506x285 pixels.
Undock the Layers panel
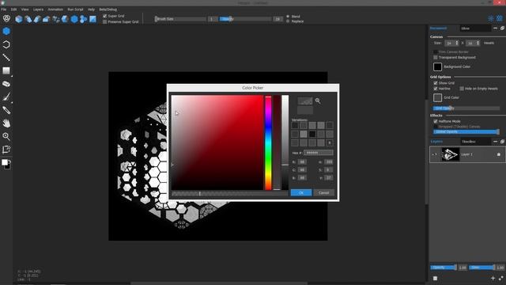[503, 142]
